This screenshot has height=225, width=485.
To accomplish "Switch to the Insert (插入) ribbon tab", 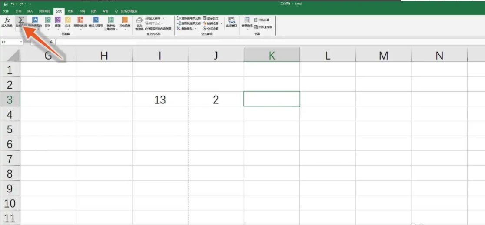I will [30, 11].
